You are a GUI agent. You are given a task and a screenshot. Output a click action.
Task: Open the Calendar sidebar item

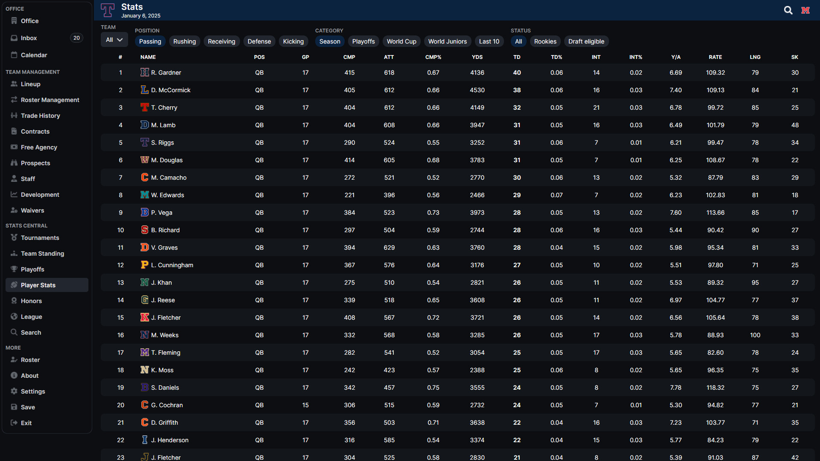(34, 55)
